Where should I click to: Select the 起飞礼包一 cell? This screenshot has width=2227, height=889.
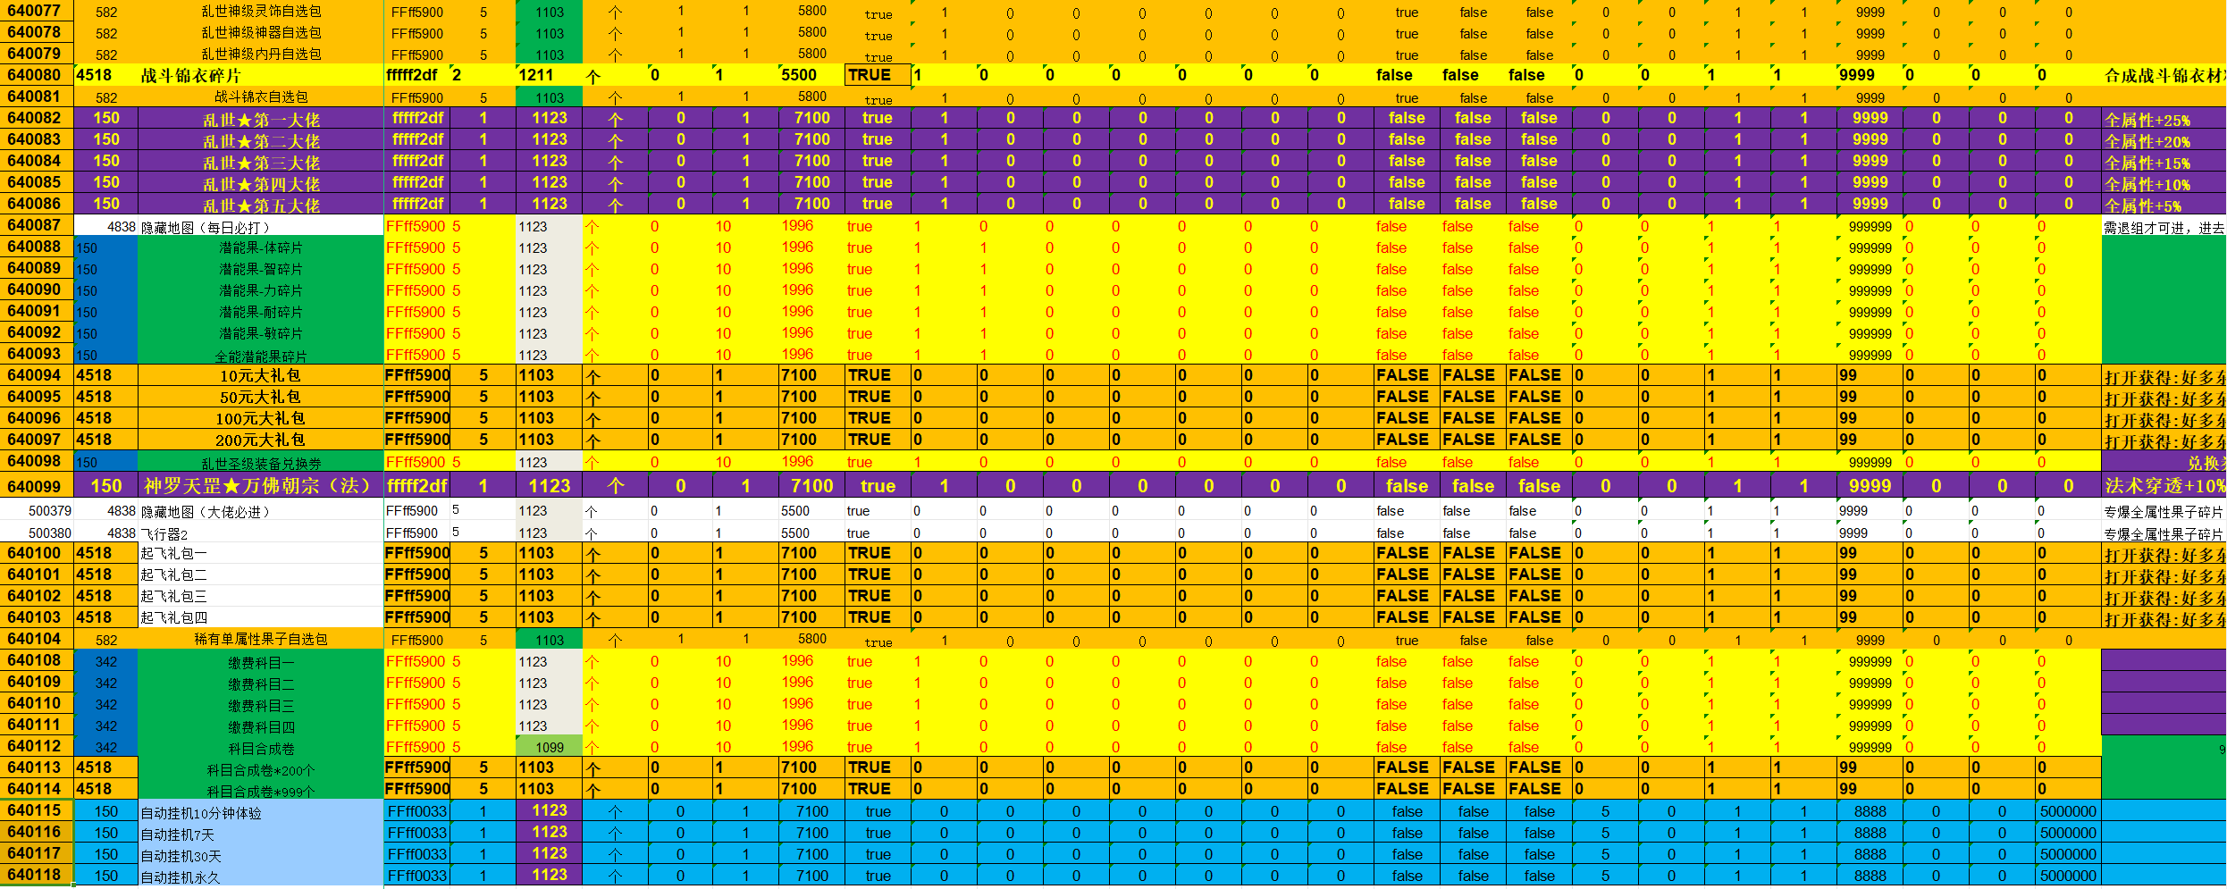261,554
